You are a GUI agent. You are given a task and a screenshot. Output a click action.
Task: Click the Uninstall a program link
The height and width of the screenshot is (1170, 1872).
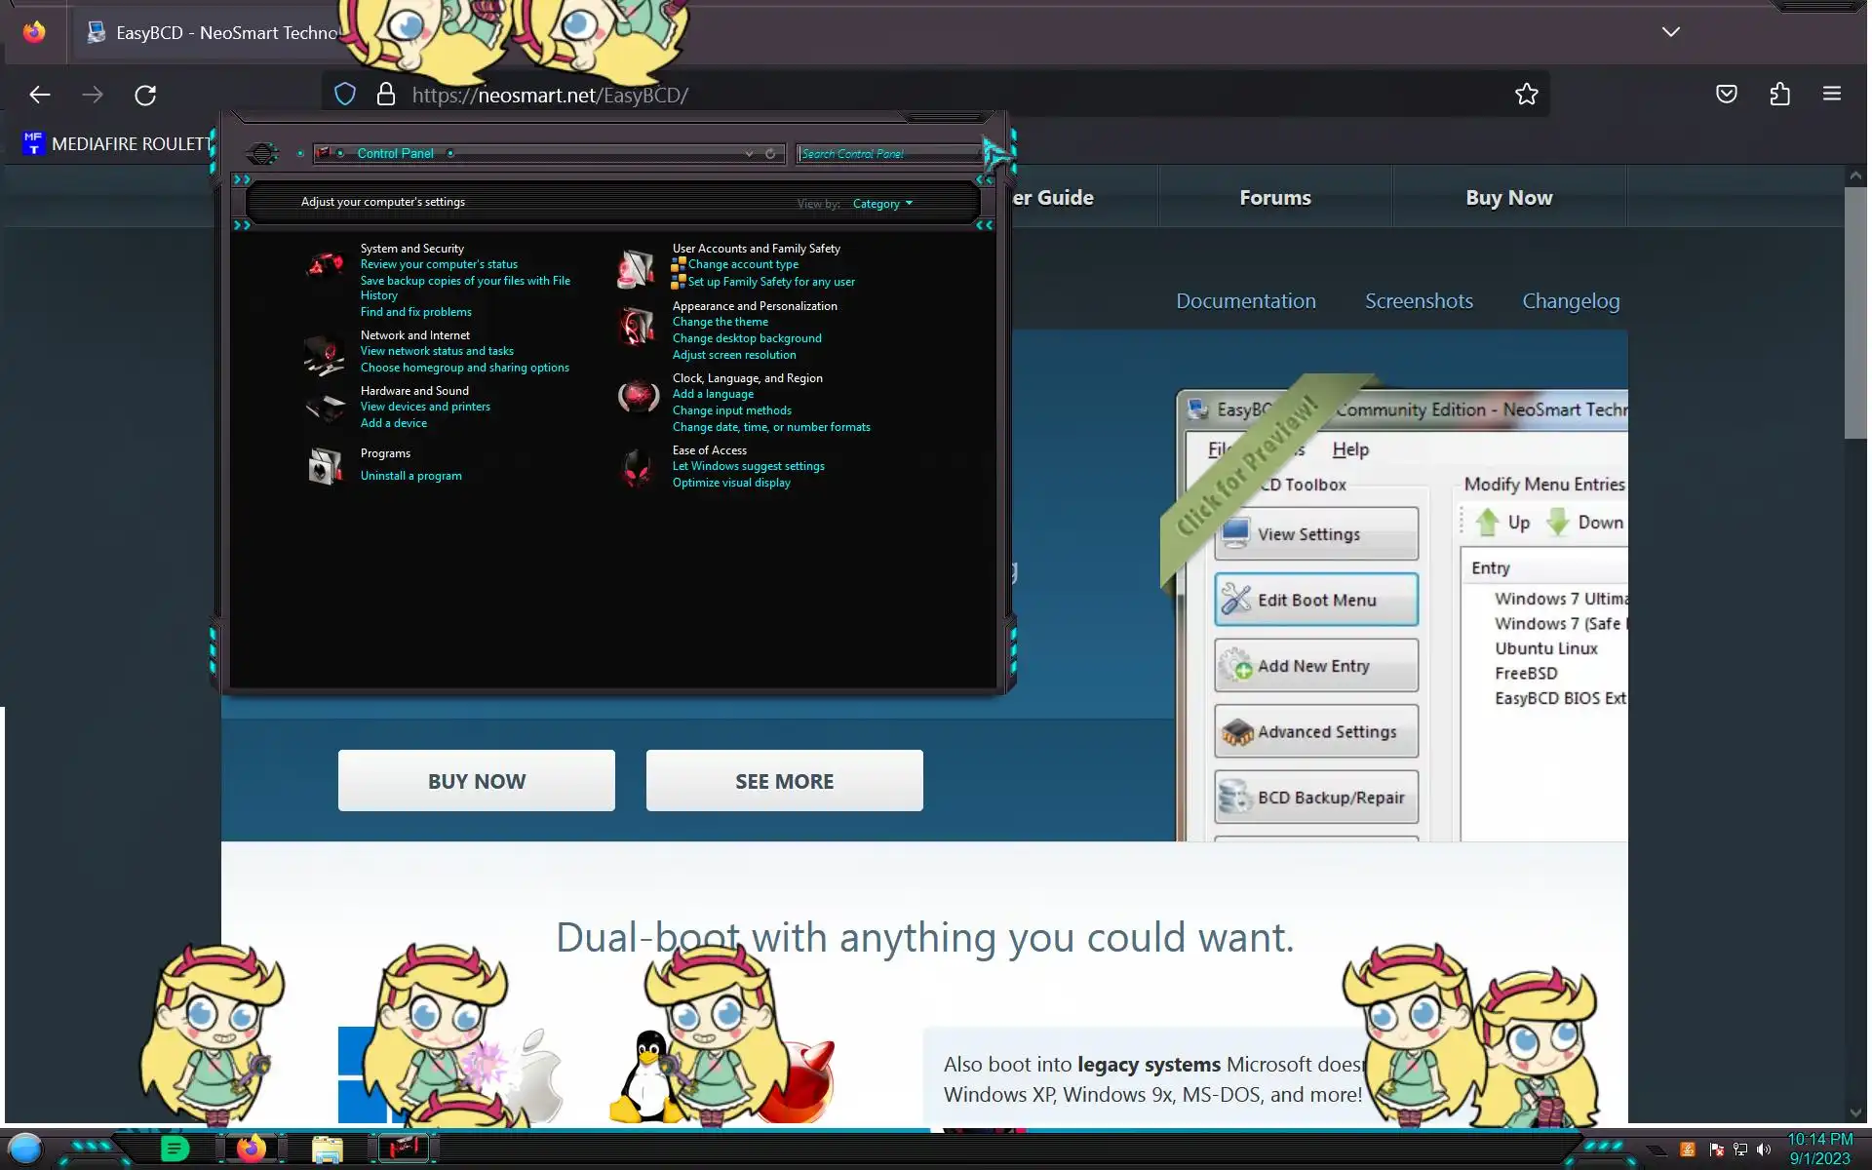410,476
